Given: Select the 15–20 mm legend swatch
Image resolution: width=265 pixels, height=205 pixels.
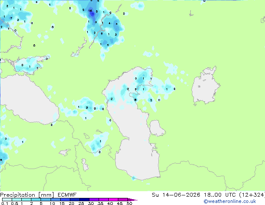Looking at the screenshot, I should 65,200.
